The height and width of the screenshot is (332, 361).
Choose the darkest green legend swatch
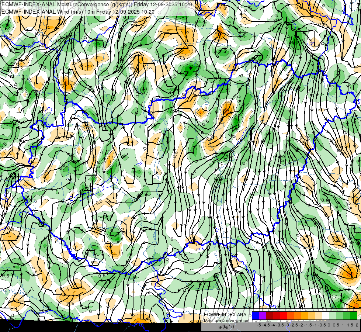[353, 315]
